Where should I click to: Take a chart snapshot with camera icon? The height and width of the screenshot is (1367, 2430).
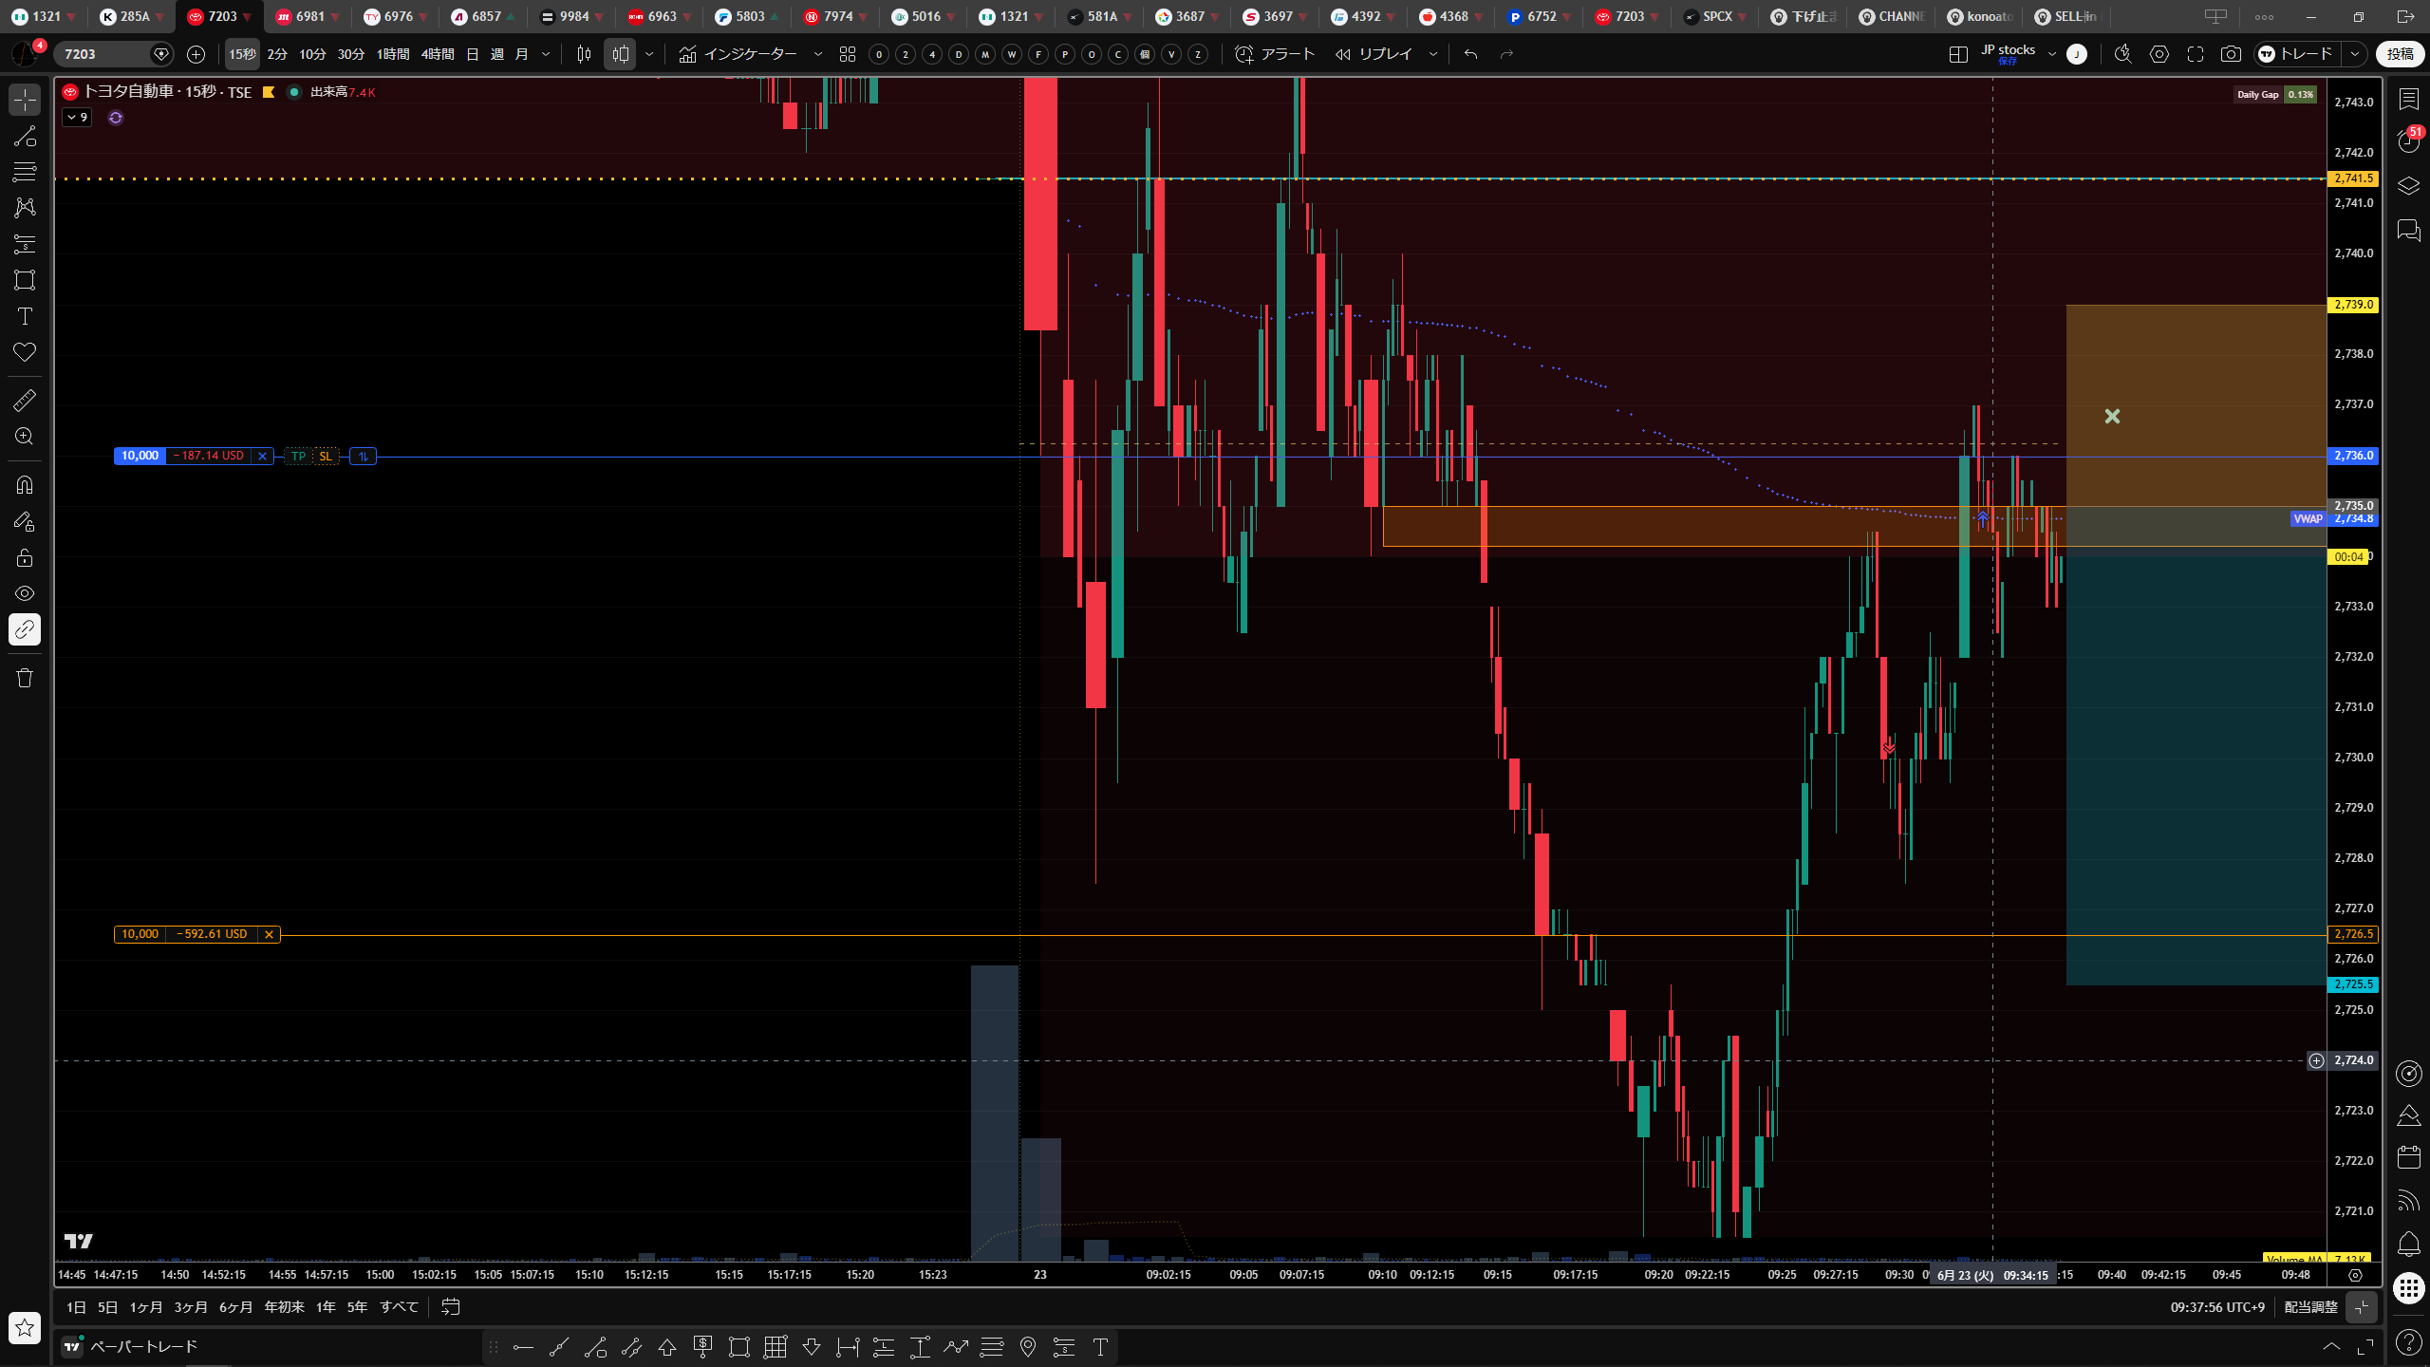tap(2231, 54)
